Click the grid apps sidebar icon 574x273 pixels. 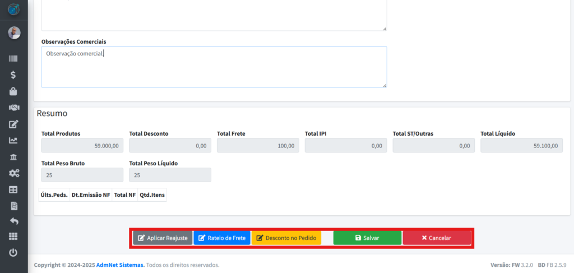[13, 237]
